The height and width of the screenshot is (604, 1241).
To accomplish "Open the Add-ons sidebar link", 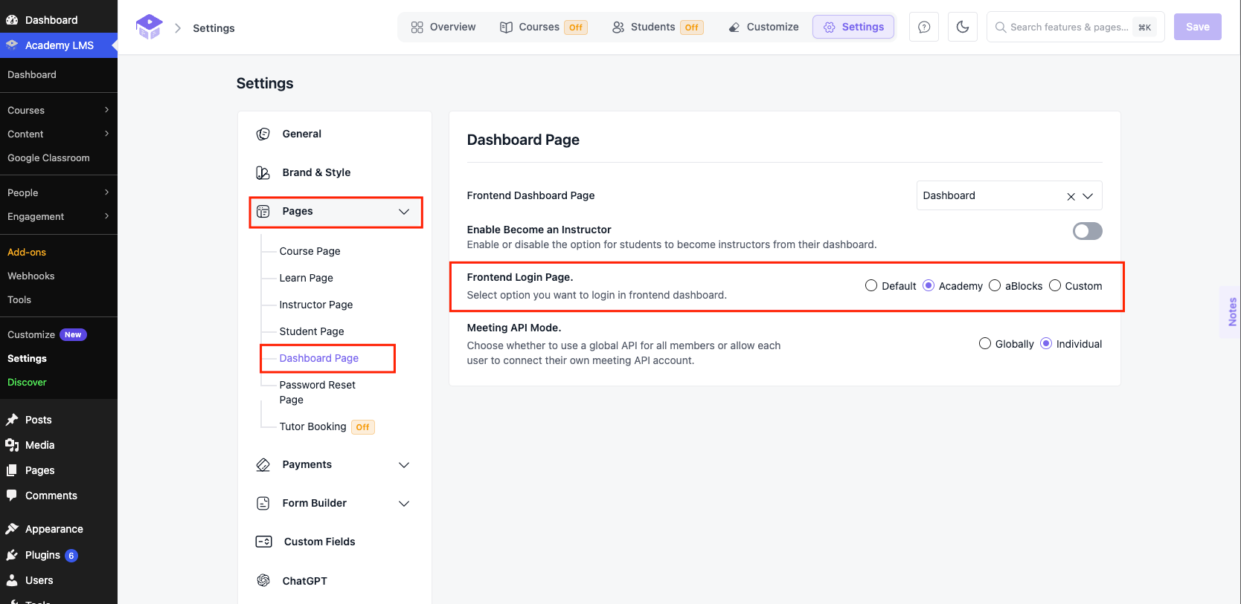I will (27, 253).
